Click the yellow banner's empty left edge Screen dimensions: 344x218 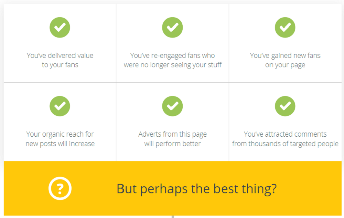21,189
